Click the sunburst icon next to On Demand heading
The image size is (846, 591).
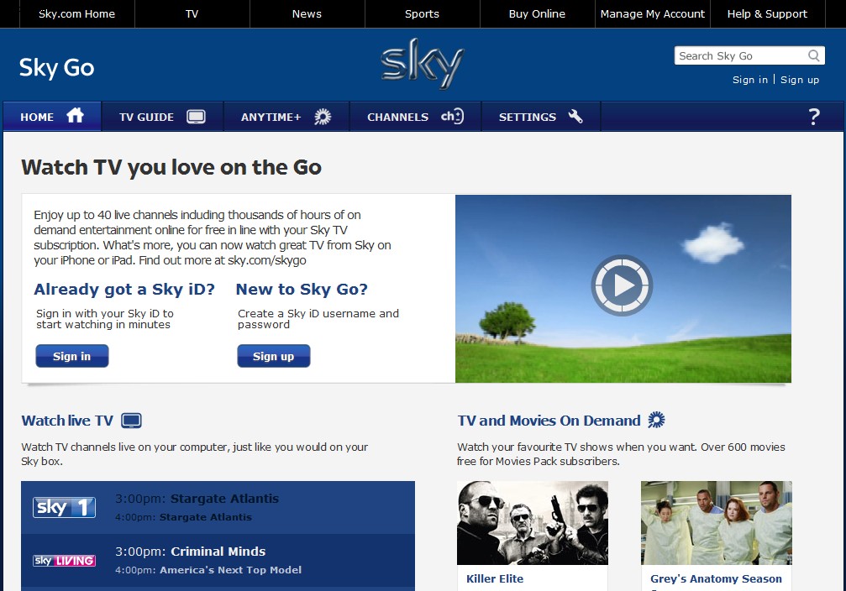[x=656, y=420]
